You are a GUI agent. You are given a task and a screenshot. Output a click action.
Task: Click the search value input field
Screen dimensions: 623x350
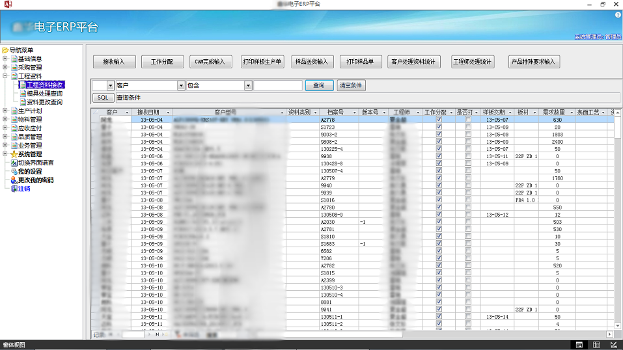tap(278, 85)
